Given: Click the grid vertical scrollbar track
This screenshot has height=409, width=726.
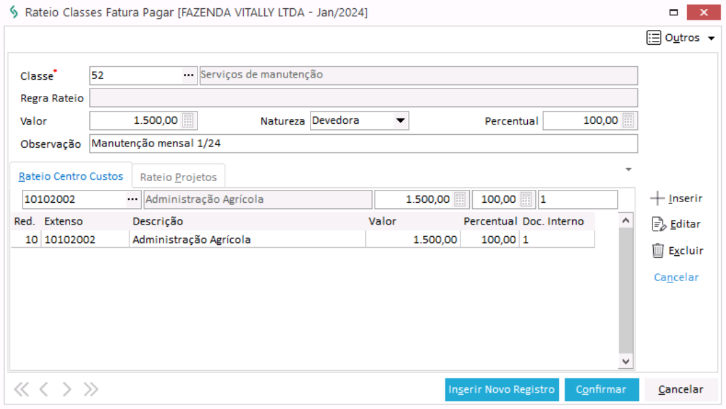Looking at the screenshot, I should coord(625,291).
